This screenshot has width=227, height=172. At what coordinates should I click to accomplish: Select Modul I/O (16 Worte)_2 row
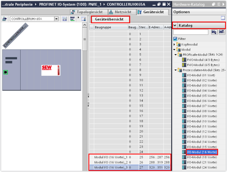[108, 162]
